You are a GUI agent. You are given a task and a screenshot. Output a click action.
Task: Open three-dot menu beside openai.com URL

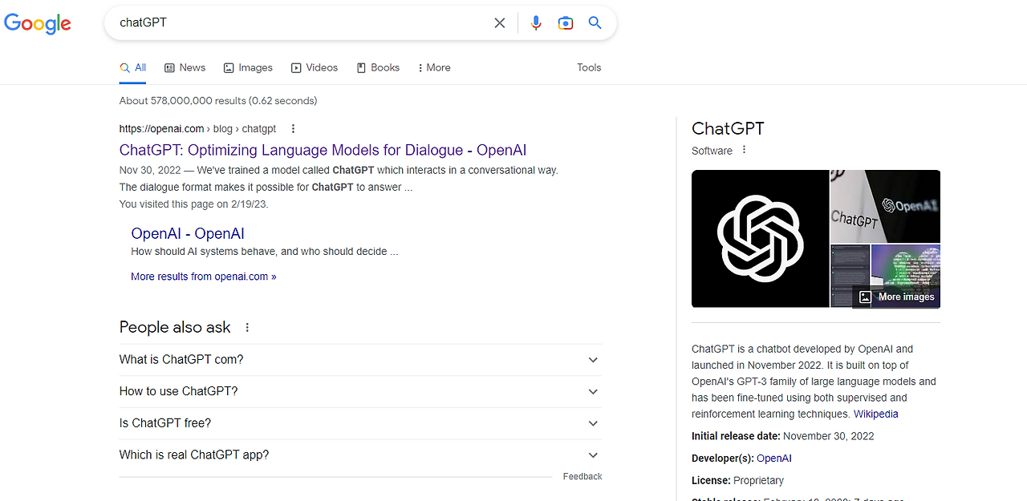point(293,128)
